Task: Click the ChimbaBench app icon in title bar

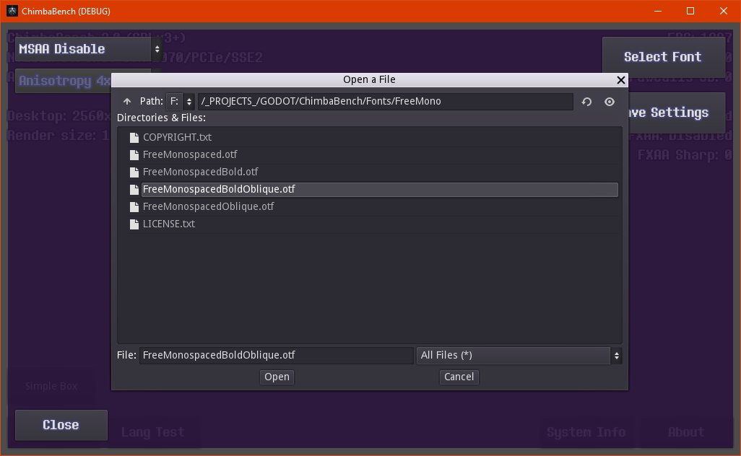Action: tap(12, 12)
